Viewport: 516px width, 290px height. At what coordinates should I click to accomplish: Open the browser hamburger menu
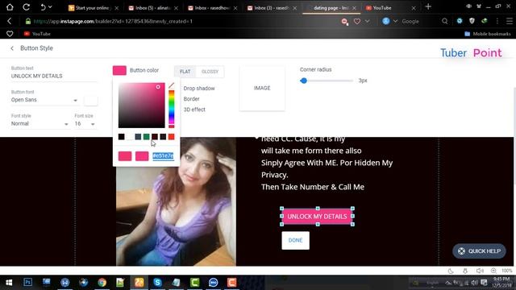click(x=509, y=21)
